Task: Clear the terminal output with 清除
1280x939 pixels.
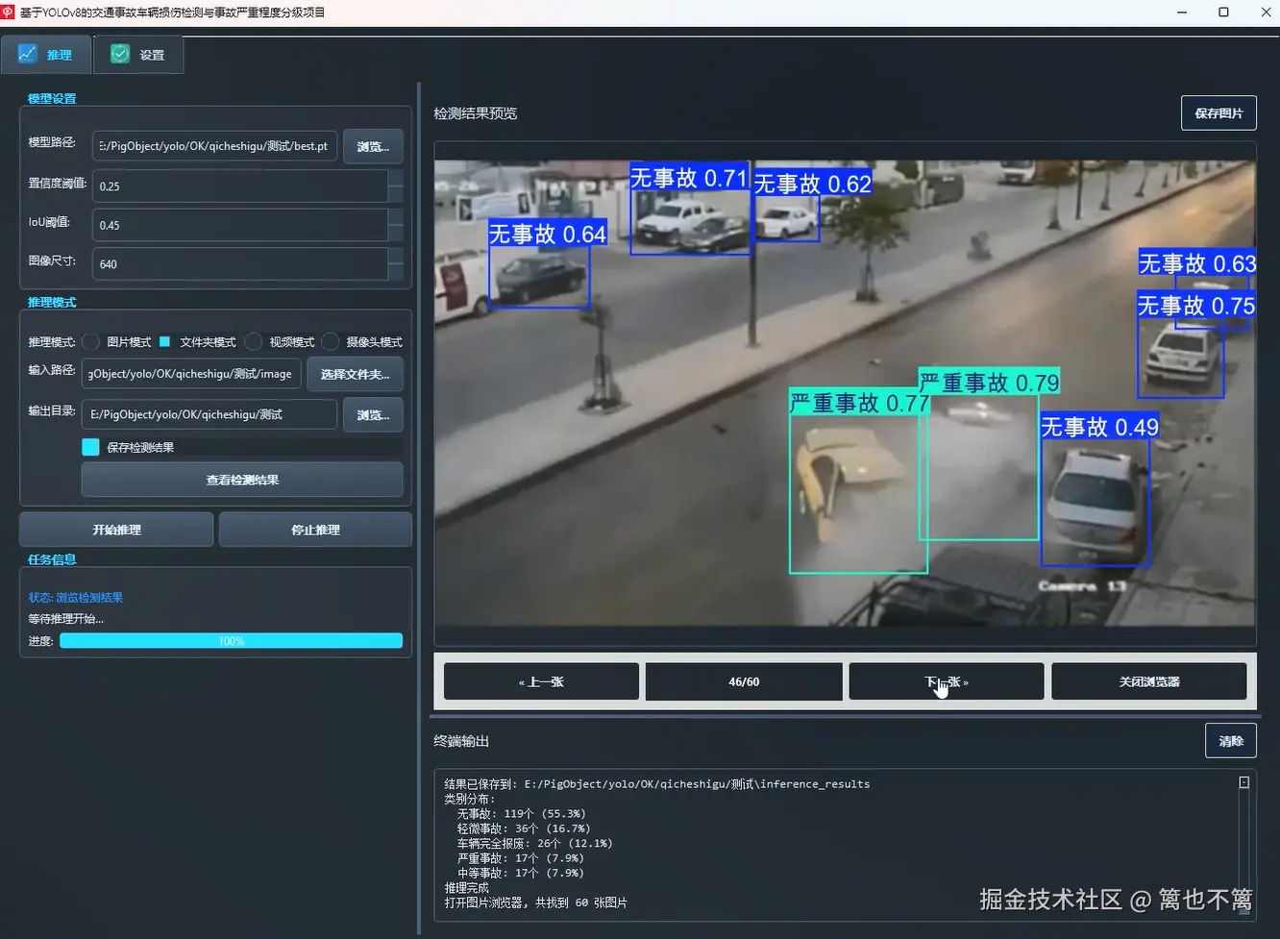Action: (x=1231, y=741)
